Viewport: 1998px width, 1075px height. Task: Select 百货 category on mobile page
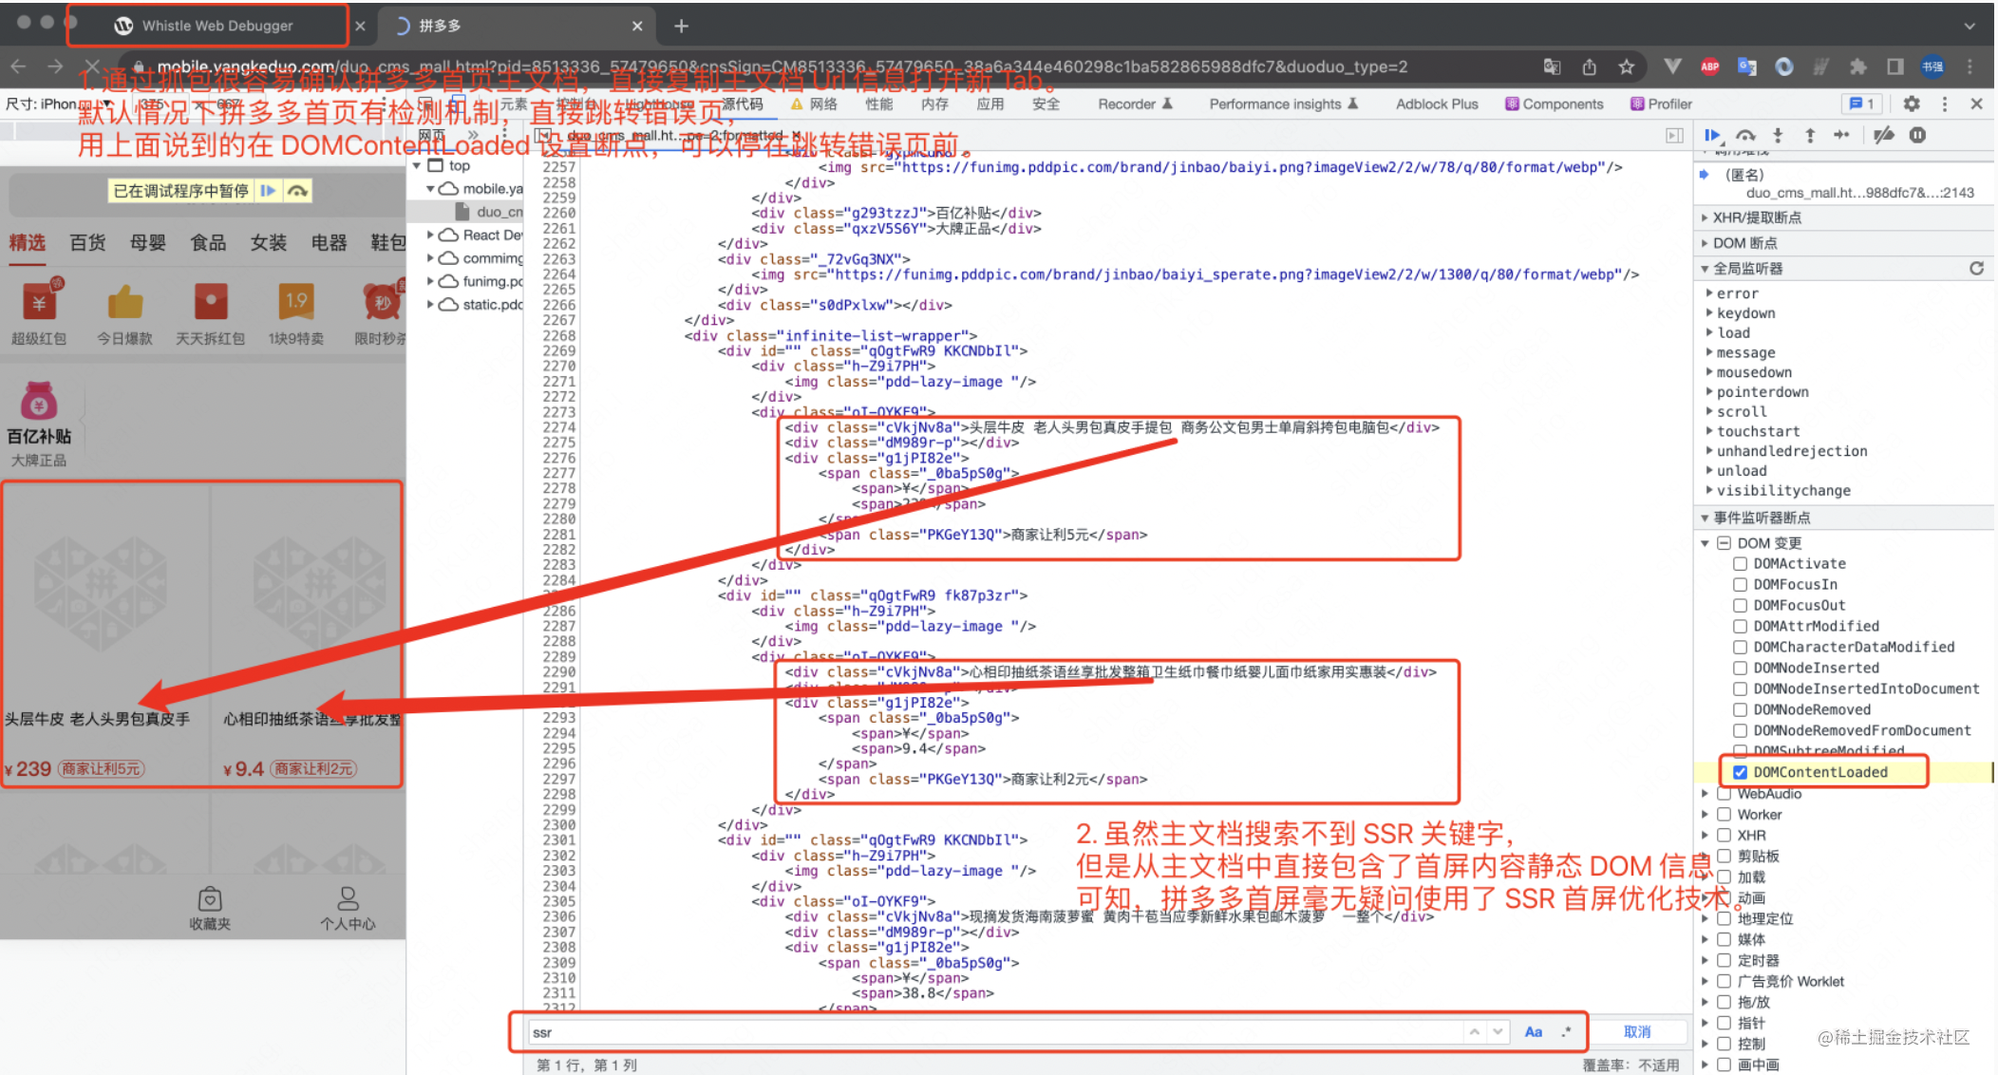coord(87,243)
